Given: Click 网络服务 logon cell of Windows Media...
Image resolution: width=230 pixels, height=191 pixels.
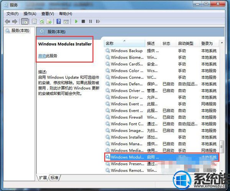Looking at the screenshot, I should pos(209,150).
